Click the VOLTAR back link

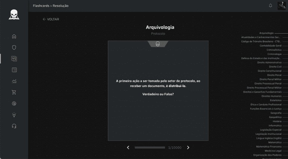[51, 19]
